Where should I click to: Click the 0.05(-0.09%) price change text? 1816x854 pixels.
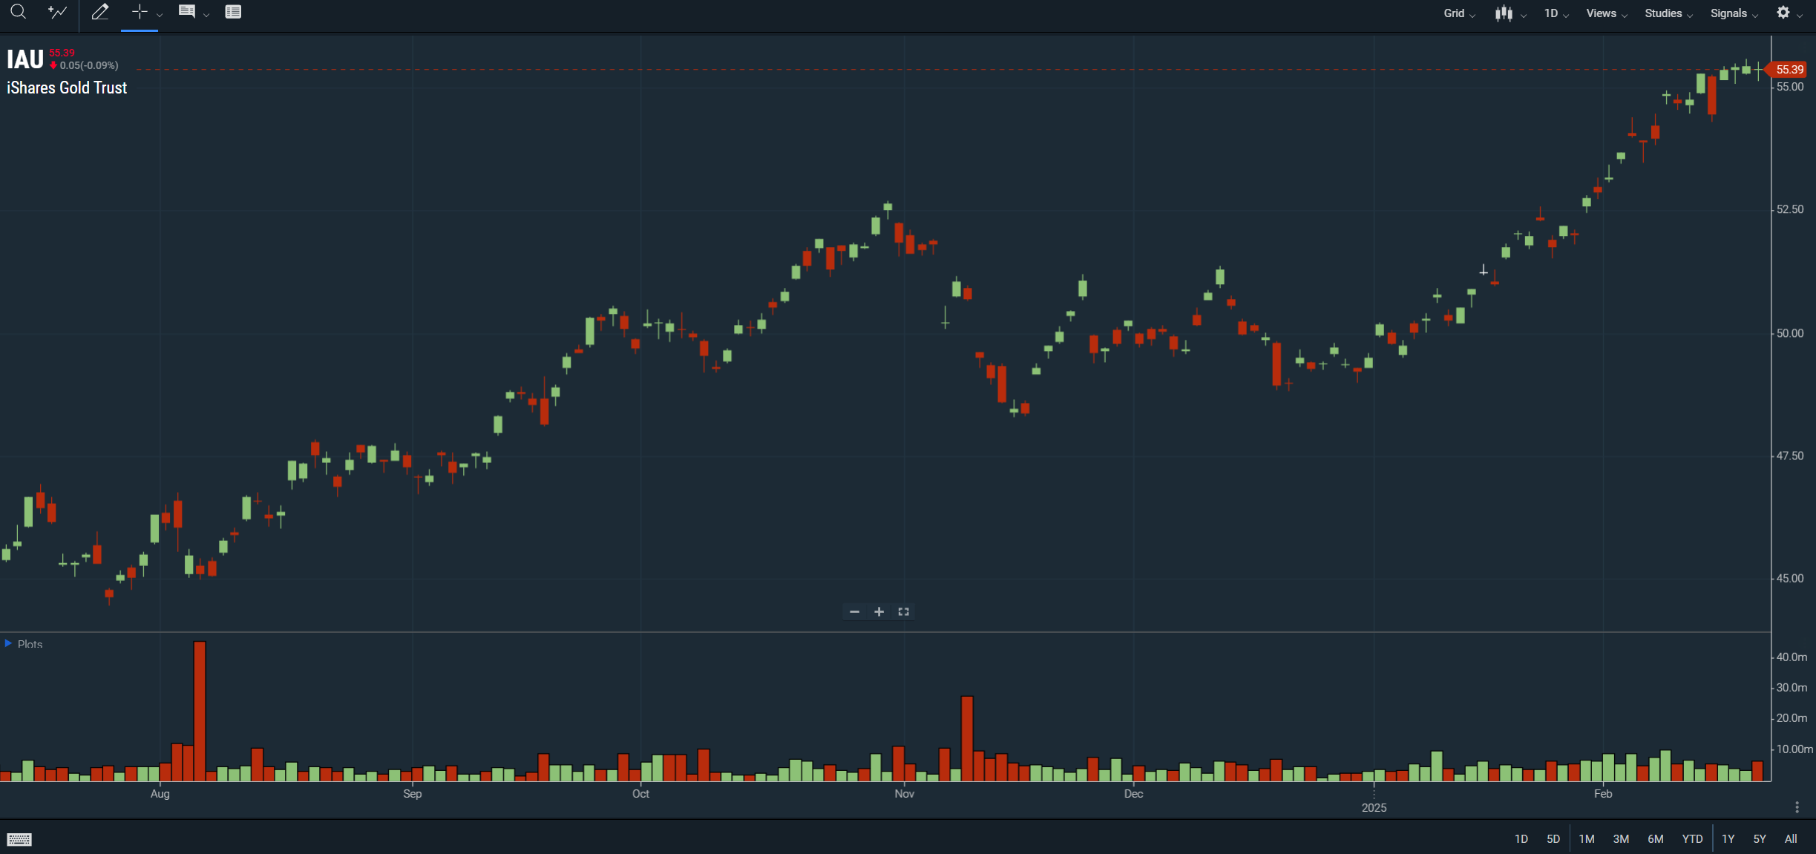(88, 65)
